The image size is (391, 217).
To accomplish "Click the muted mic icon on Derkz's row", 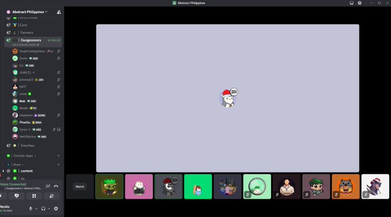I will 58,59.
